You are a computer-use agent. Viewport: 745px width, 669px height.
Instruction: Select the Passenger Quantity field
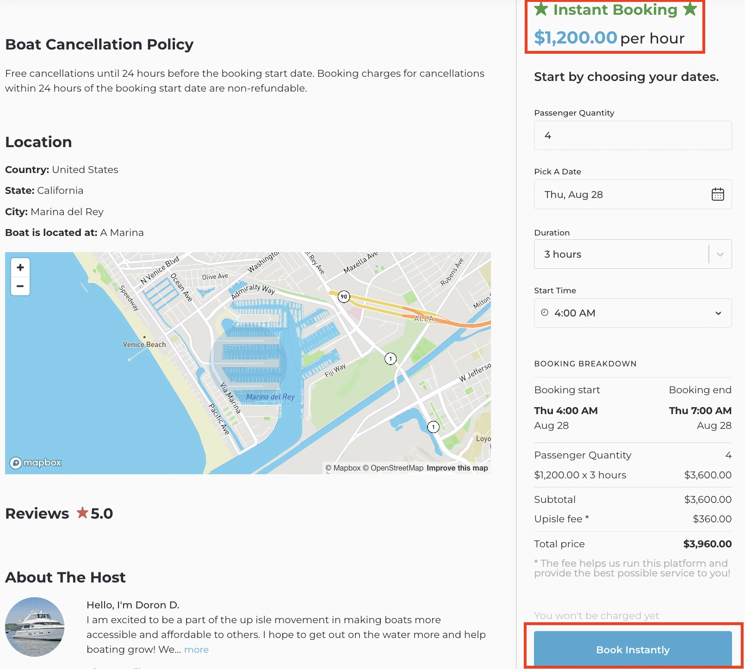point(632,135)
